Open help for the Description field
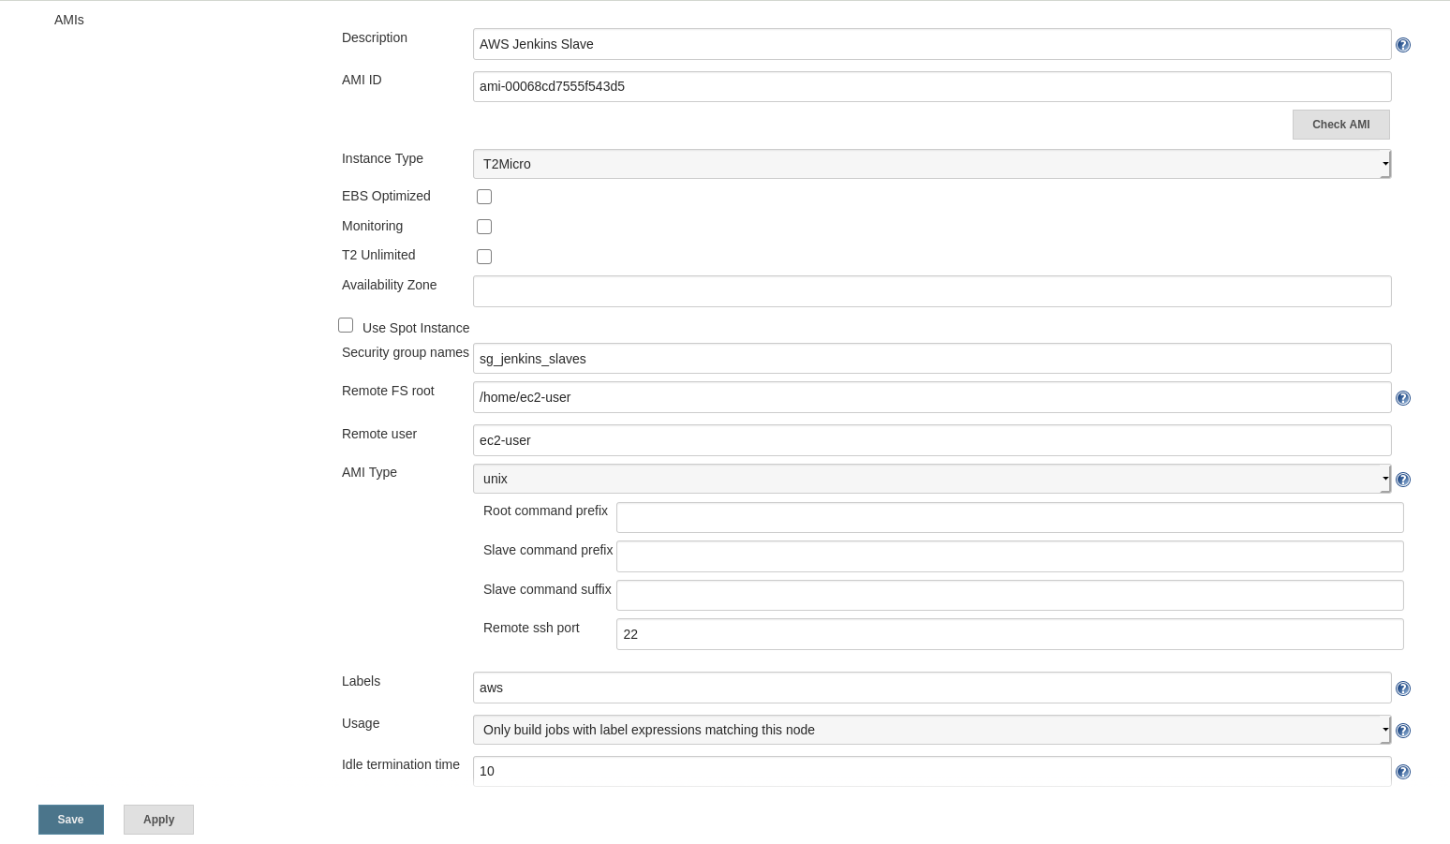Viewport: 1450px width, 844px height. (1402, 45)
